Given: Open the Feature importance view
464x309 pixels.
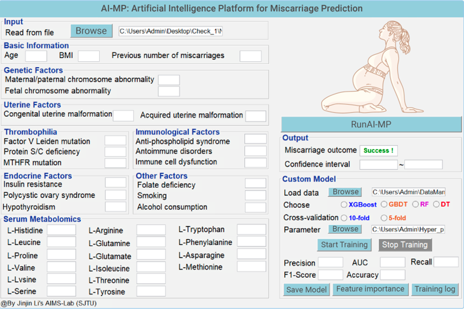Looking at the screenshot, I should (x=370, y=289).
